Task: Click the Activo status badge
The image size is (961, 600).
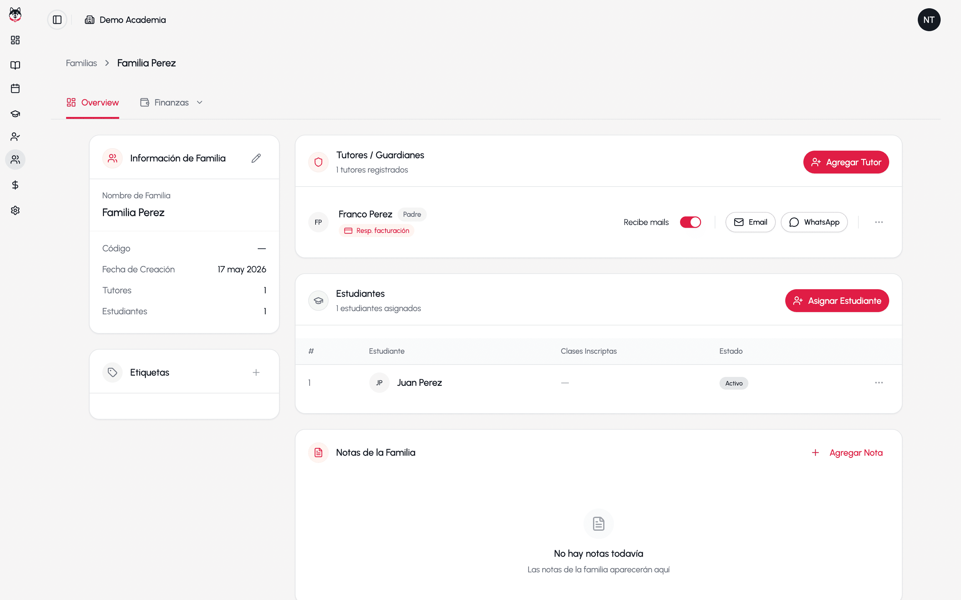Action: coord(734,383)
